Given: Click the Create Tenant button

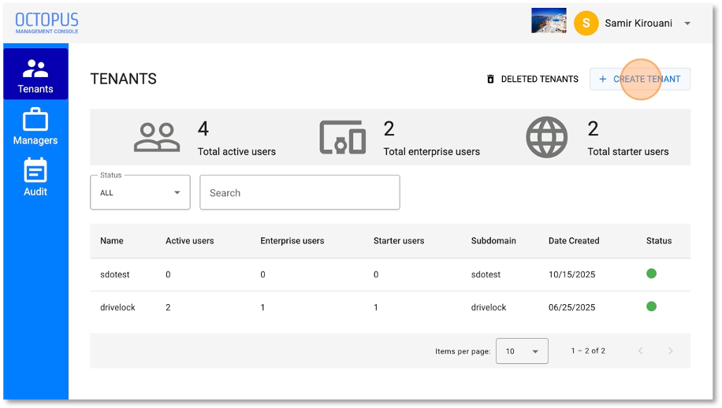Looking at the screenshot, I should tap(639, 79).
